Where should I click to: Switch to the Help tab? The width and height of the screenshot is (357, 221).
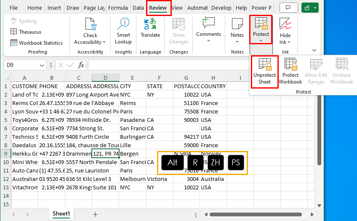(x=241, y=8)
